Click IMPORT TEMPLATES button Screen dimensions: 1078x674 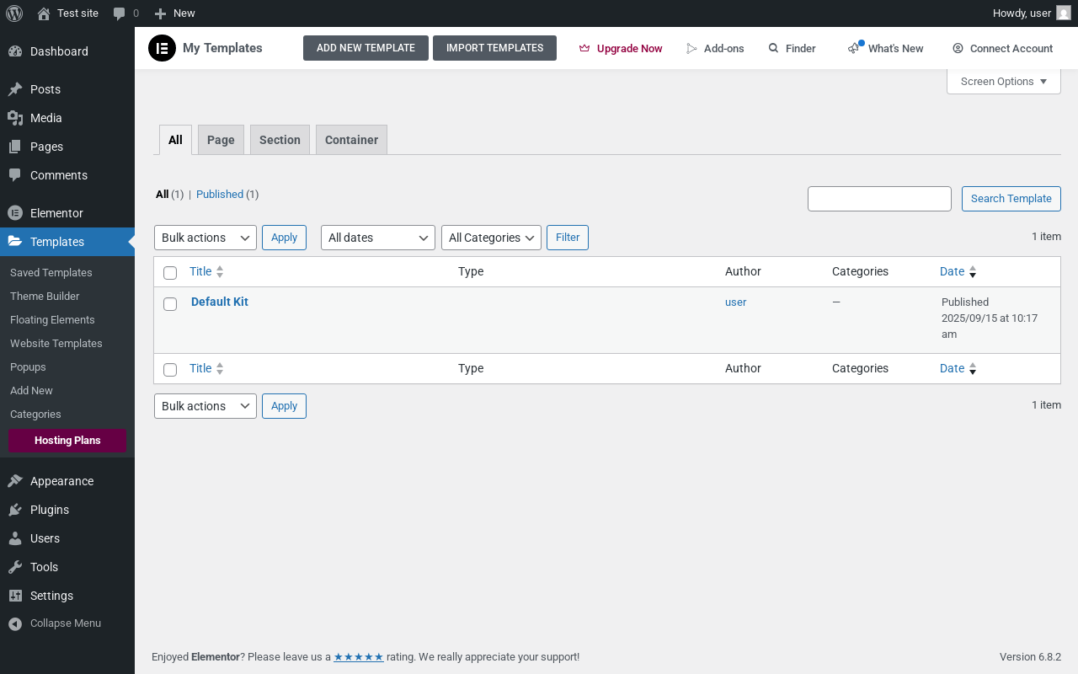click(x=494, y=48)
